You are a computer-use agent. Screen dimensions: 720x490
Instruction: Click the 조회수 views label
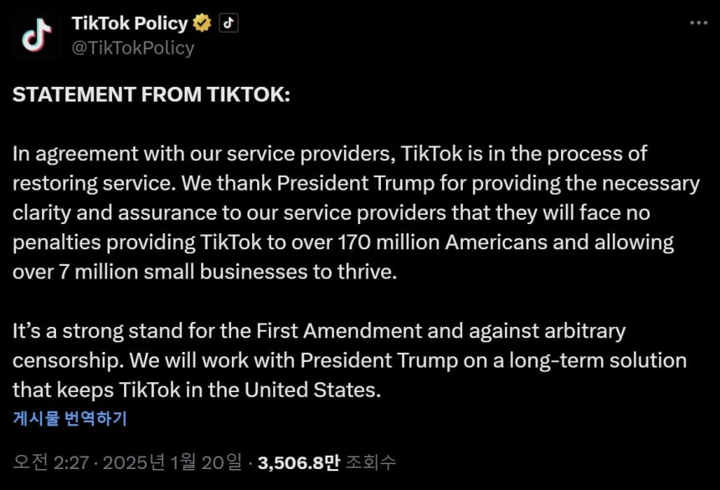370,462
